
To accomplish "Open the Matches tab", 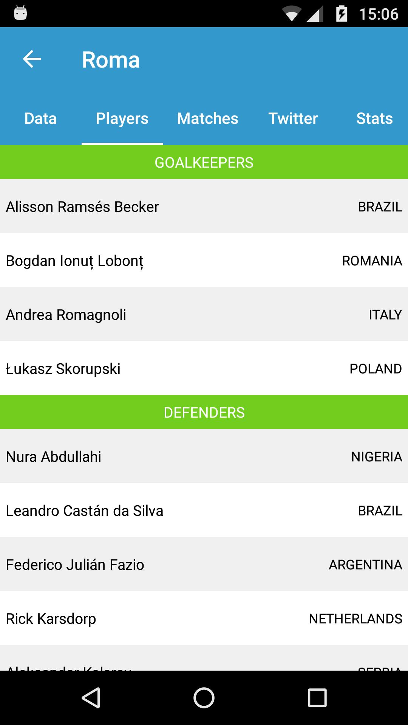I will coord(207,119).
